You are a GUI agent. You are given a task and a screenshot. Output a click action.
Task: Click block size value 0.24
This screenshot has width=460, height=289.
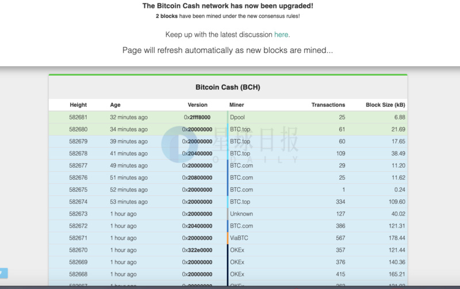click(400, 190)
